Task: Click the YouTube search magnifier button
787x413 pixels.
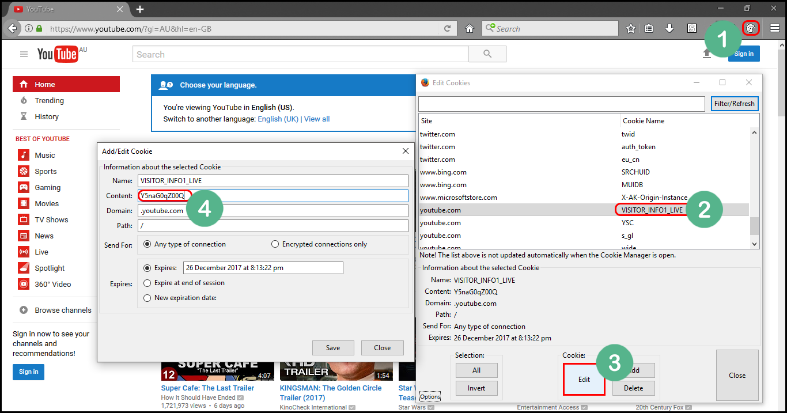Action: 487,54
